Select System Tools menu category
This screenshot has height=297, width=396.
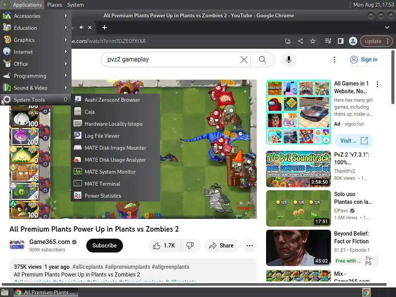pyautogui.click(x=36, y=100)
